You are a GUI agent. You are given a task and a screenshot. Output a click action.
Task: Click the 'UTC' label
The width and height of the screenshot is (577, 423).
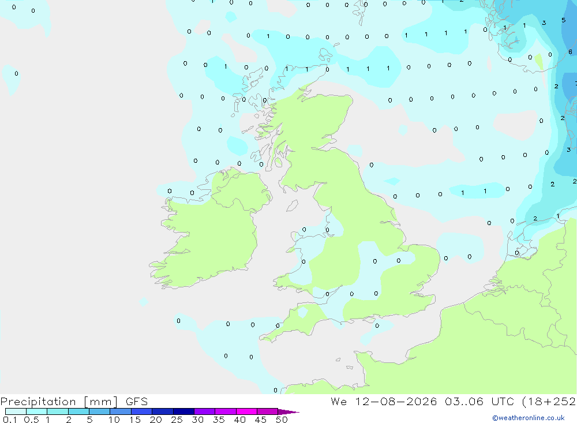[503, 401]
